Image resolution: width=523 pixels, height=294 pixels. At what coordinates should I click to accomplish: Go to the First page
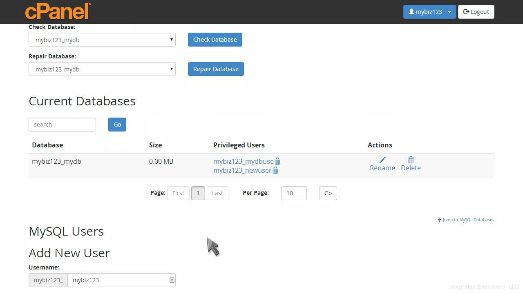[x=178, y=193]
